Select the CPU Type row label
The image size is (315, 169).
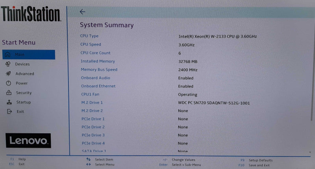tap(89, 36)
